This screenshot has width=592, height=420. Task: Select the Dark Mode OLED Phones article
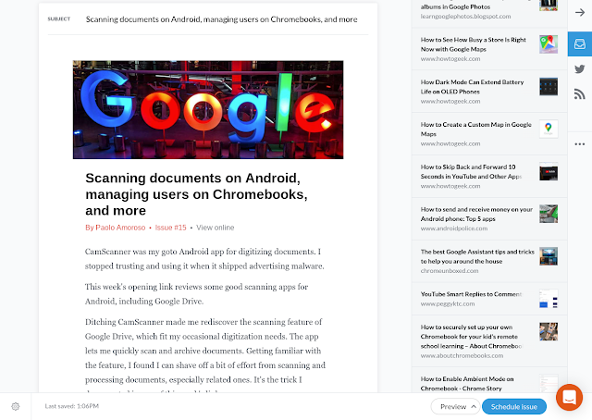pos(489,91)
